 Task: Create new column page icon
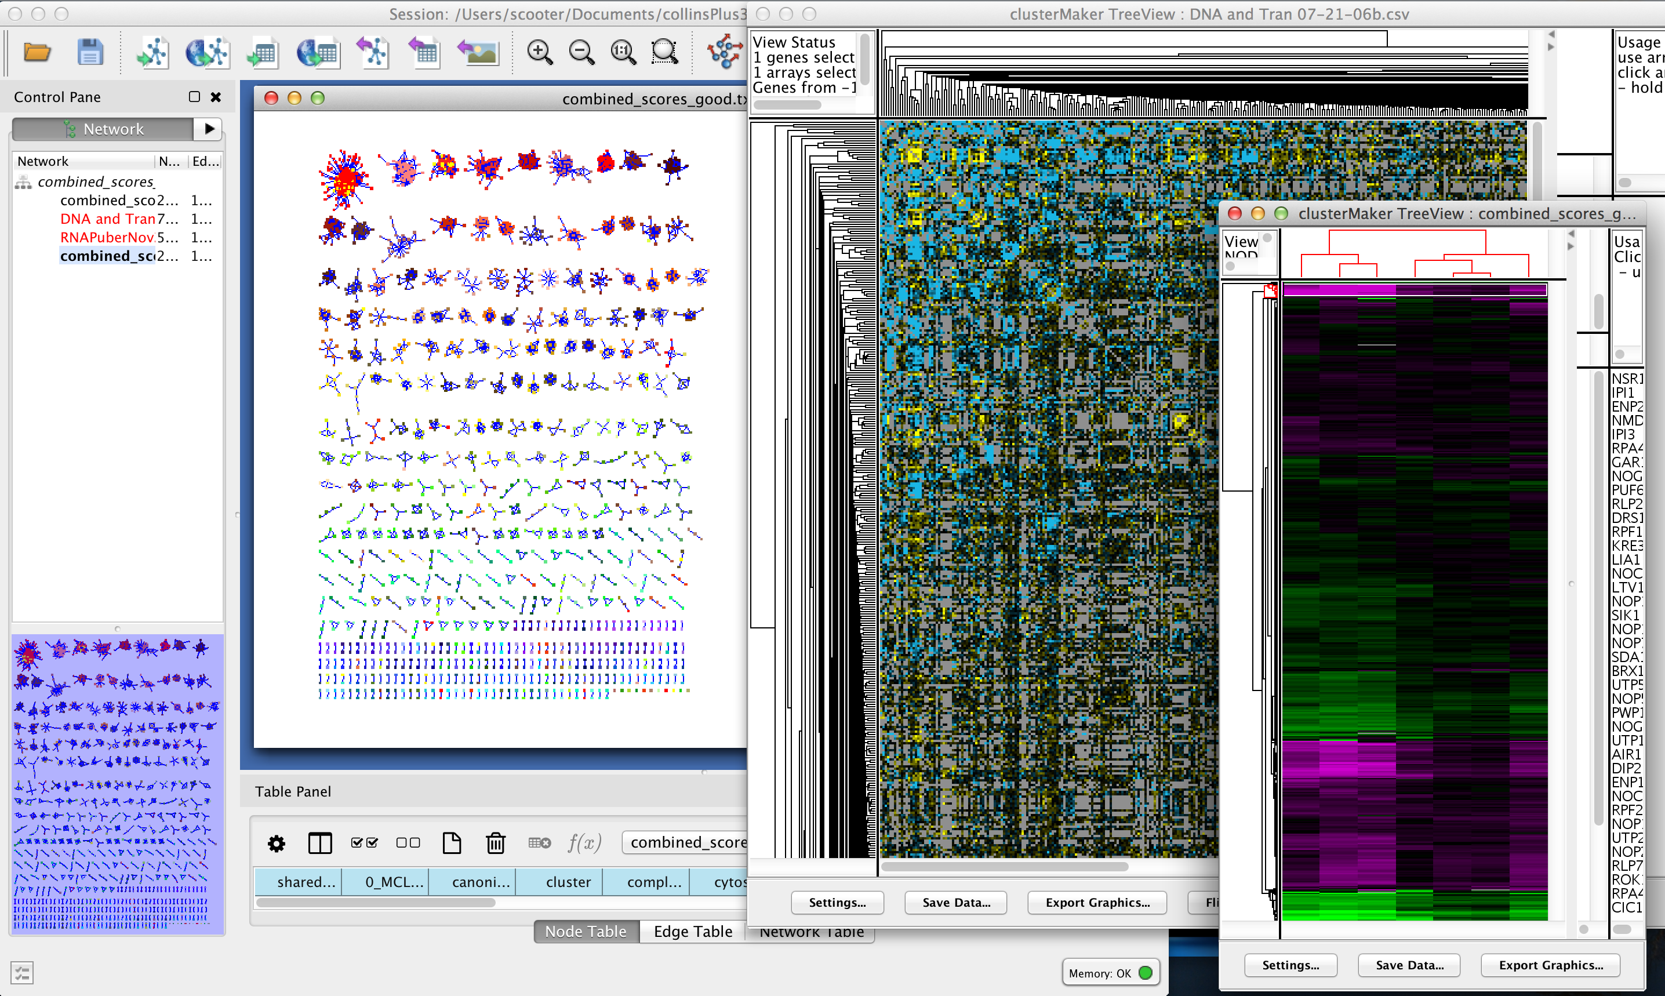point(452,842)
